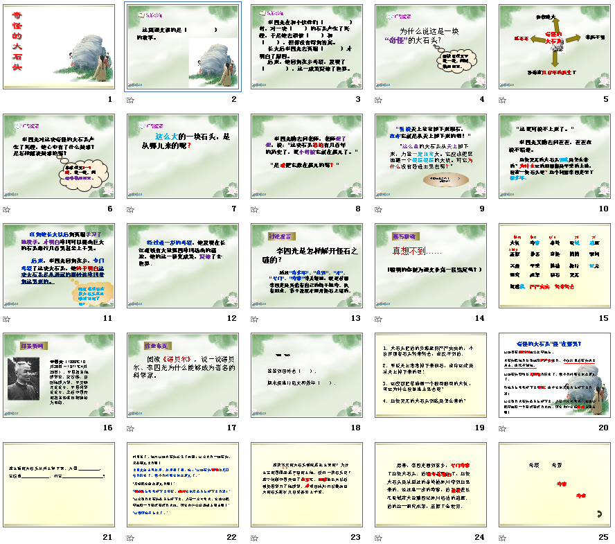The image size is (615, 544).
Task: Click the animation star icon under slide 2
Action: pyautogui.click(x=130, y=100)
